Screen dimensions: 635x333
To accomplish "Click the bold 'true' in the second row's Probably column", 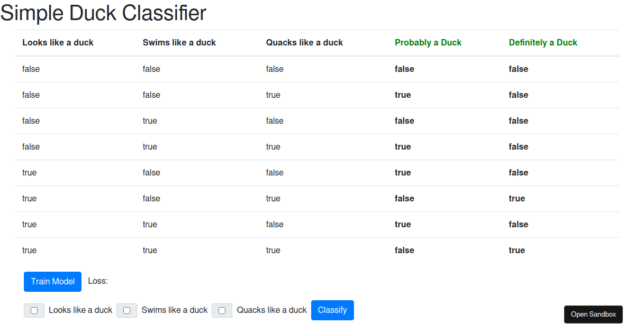I will pos(403,95).
